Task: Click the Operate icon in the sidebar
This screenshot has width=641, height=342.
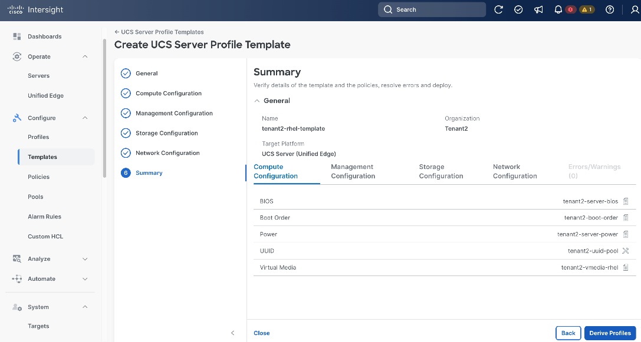Action: [x=17, y=57]
